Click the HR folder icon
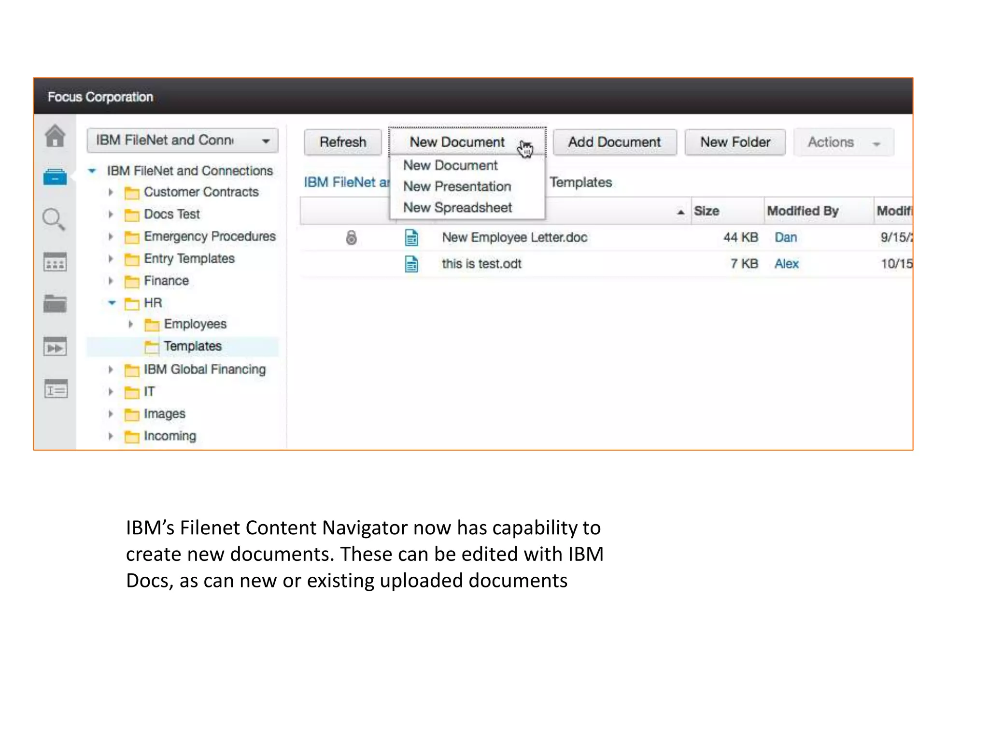Screen dimensions: 989x742 [x=132, y=303]
